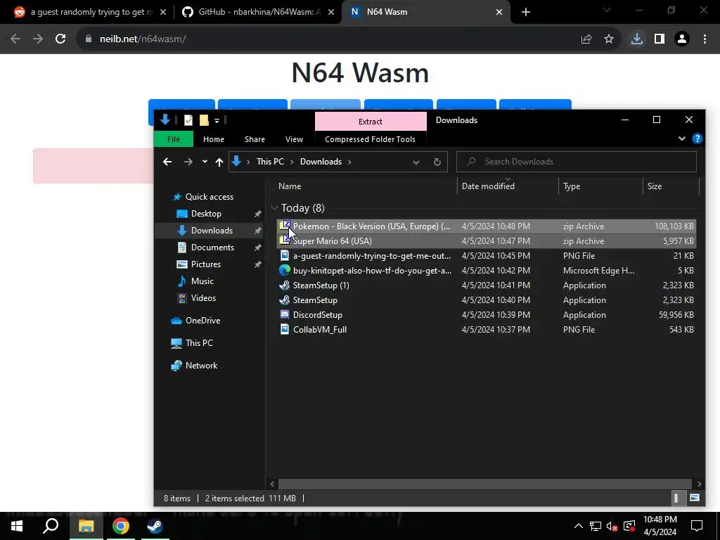Select OneDrive in navigation pane
720x540 pixels.
pyautogui.click(x=202, y=321)
